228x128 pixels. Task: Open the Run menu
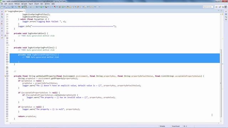pos(42,4)
